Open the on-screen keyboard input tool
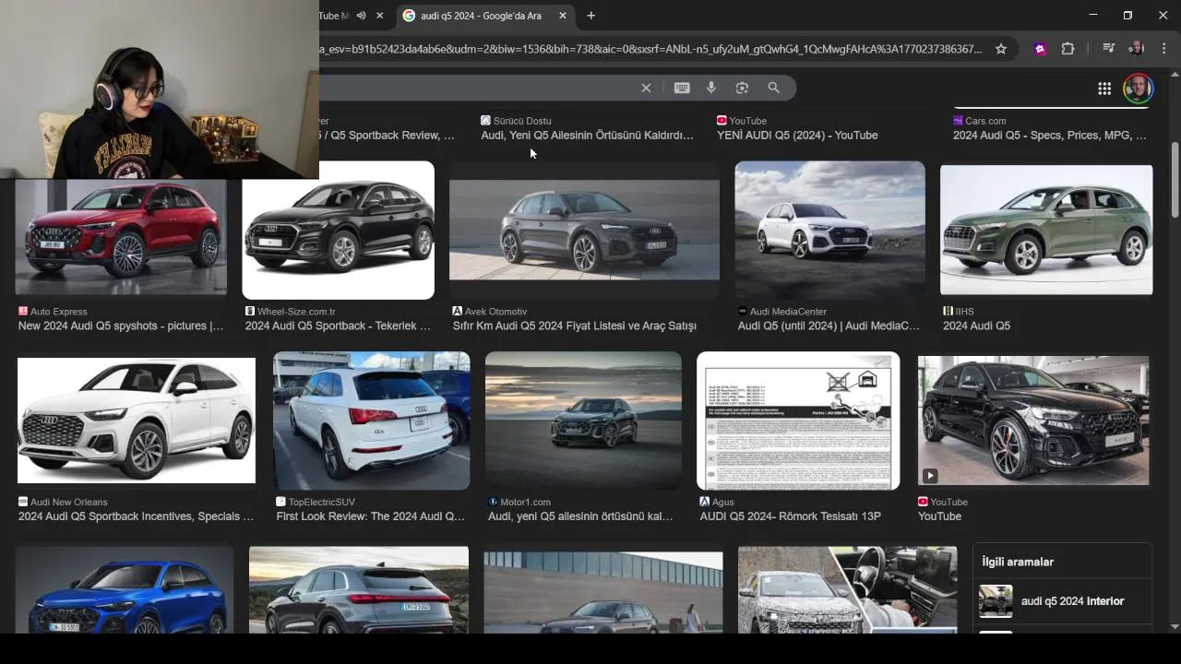The width and height of the screenshot is (1181, 664). click(x=682, y=88)
